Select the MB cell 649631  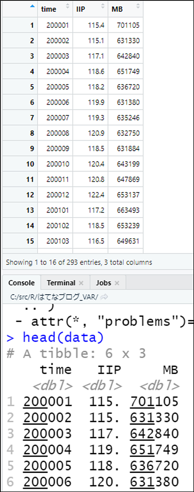coord(128,241)
